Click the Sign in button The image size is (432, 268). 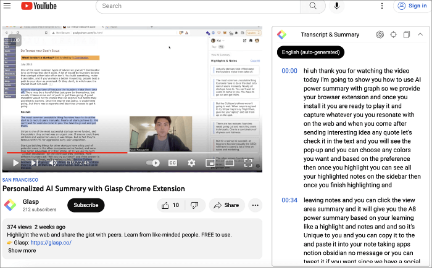412,6
